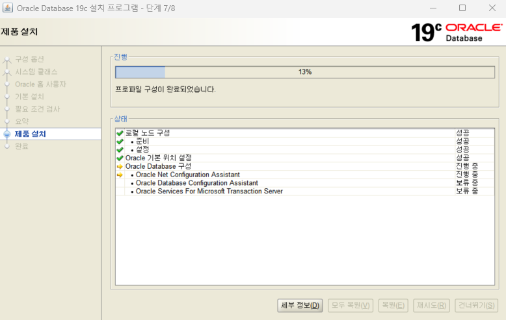Select the 기본 설치 step in sidebar

[x=29, y=97]
